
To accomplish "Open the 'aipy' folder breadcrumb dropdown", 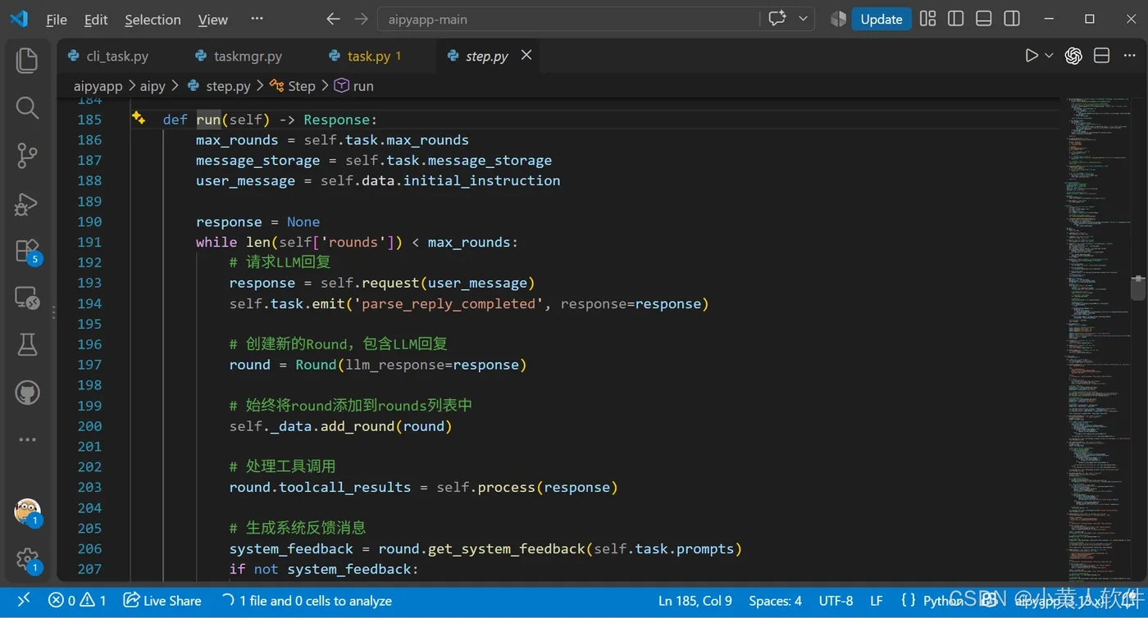I will click(153, 86).
